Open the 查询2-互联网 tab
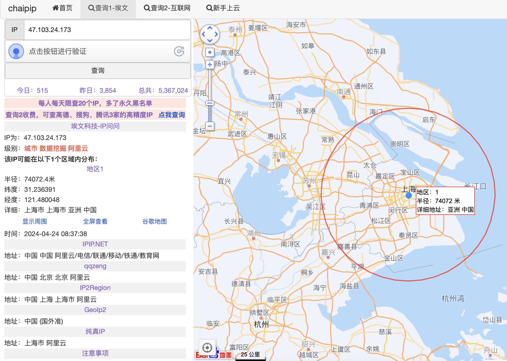This screenshot has width=507, height=361. coord(167,8)
